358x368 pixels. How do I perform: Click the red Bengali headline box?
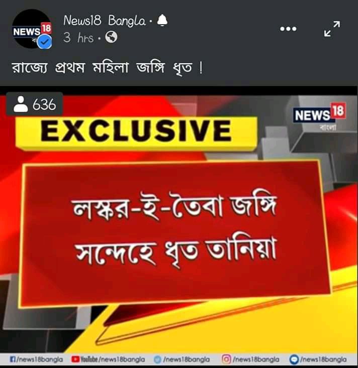pyautogui.click(x=174, y=231)
